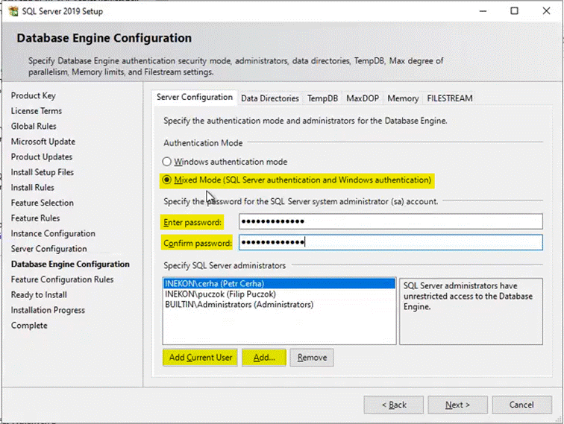This screenshot has height=424, width=564.
Task: Close the SQL Server Setup window
Action: click(x=546, y=11)
